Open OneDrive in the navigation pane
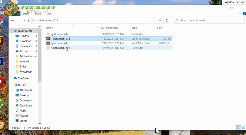Screen dimensions: 246x135 pyautogui.click(x=23, y=78)
